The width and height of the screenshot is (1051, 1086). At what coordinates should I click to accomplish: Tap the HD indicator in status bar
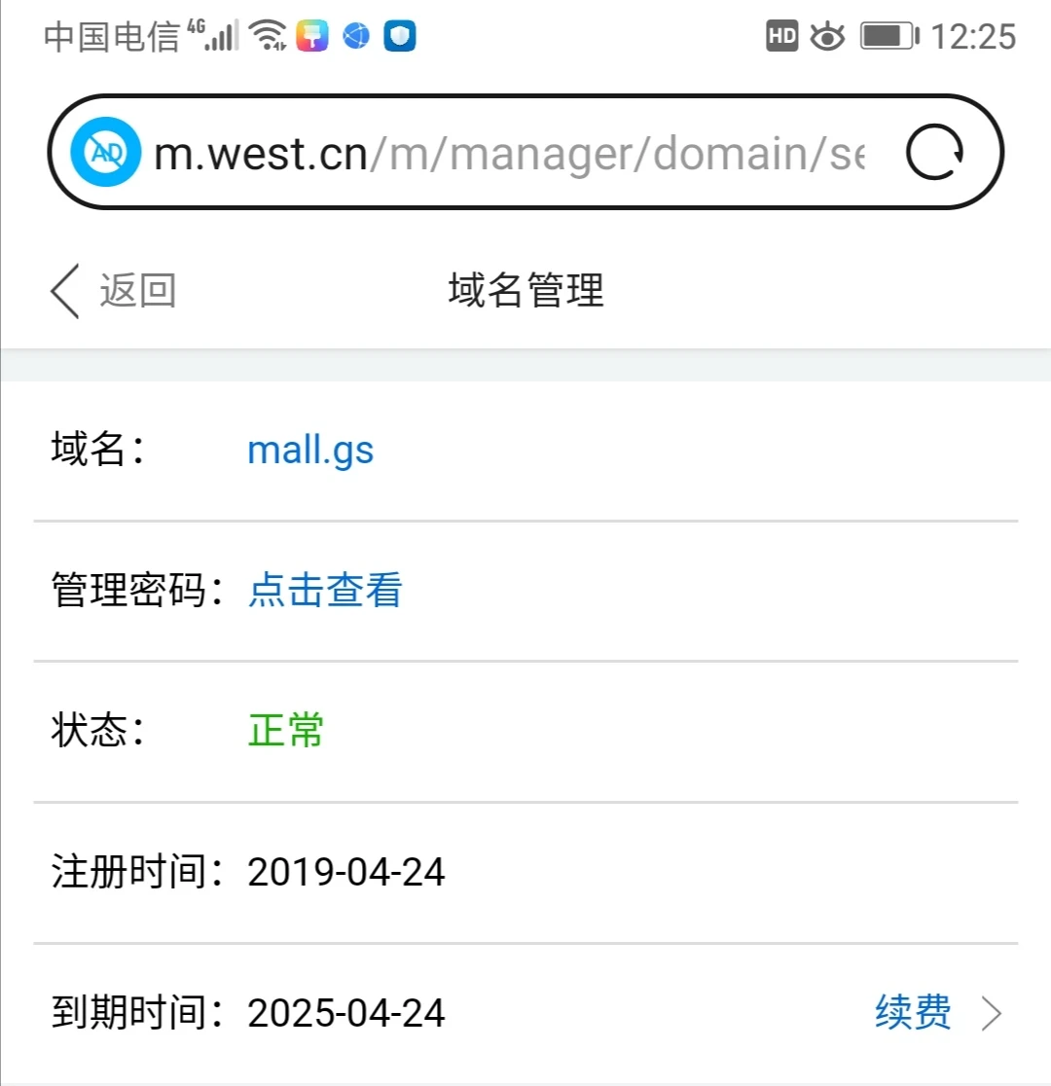click(x=782, y=37)
